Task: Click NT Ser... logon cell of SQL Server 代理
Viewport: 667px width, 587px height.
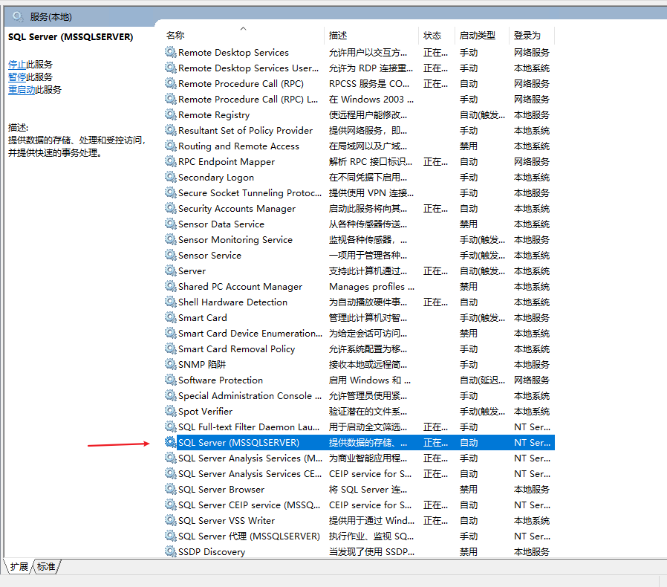Action: point(532,536)
